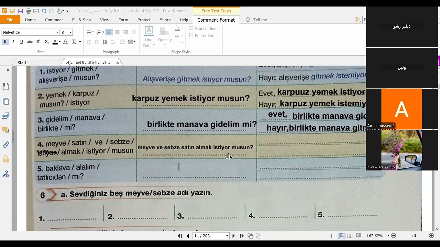Open the Bookmarks panel in sidebar
The height and width of the screenshot is (247, 440).
(x=6, y=86)
